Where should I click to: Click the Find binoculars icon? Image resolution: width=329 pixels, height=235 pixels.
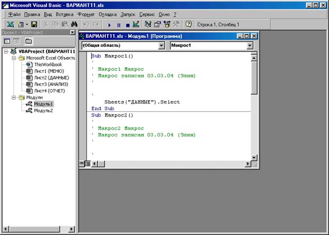pos(74,25)
